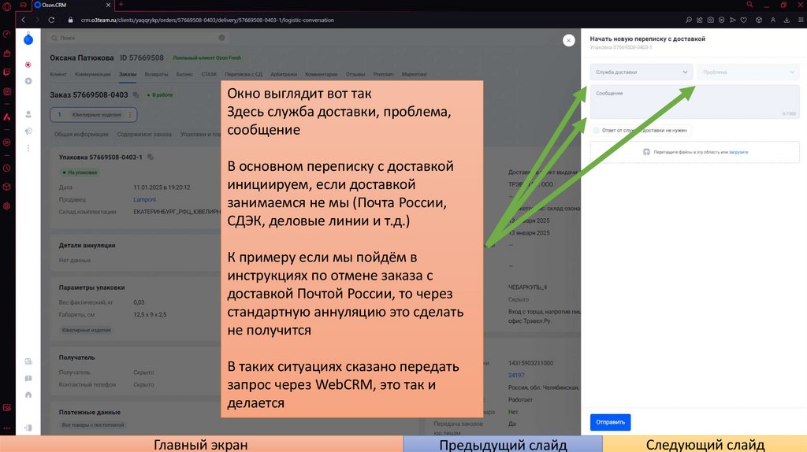Open the Twitch icon in browser sidebar
The image size is (807, 452).
[6, 72]
